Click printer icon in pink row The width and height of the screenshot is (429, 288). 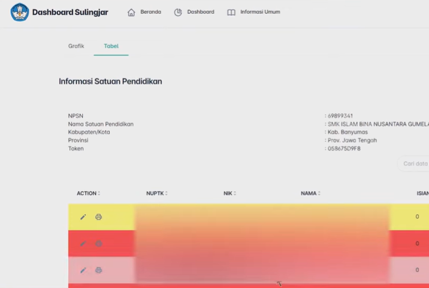click(x=98, y=270)
